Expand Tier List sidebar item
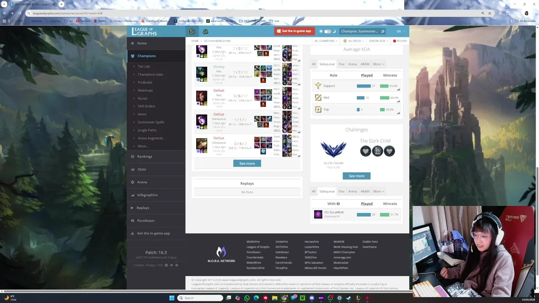The width and height of the screenshot is (539, 303). pos(144,66)
